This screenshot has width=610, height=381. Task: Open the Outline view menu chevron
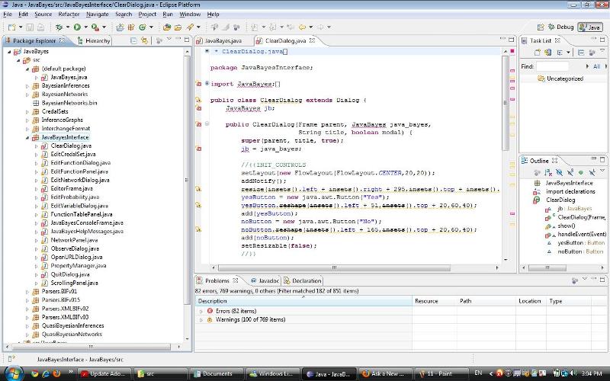point(602,171)
